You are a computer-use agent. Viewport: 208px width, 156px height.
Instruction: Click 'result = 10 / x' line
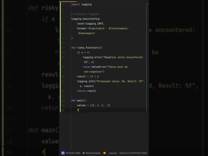point(88,76)
